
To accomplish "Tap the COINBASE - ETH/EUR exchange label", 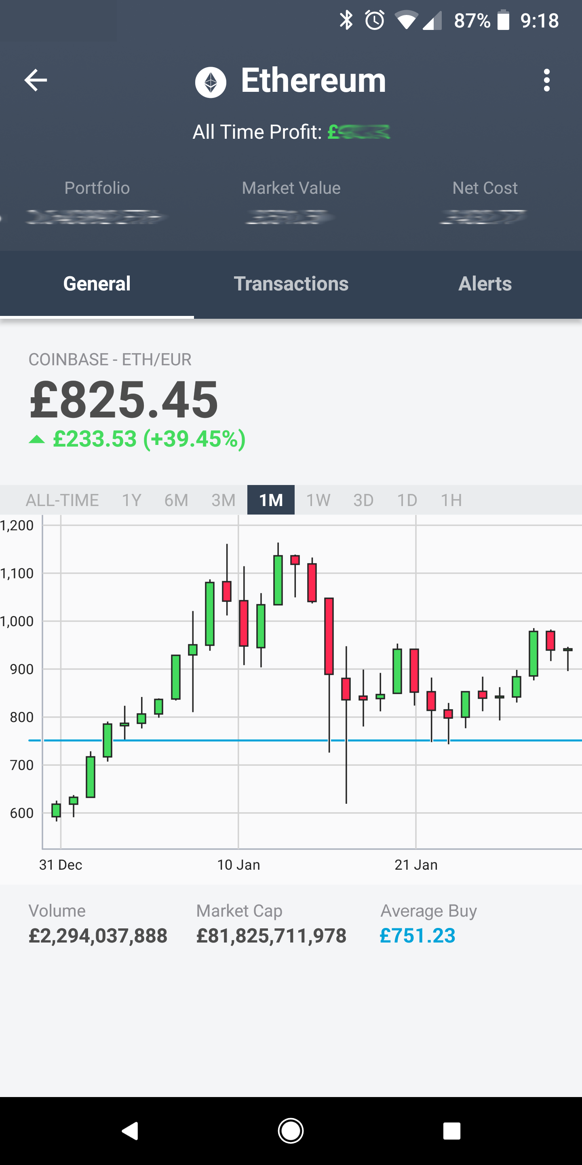I will tap(110, 360).
